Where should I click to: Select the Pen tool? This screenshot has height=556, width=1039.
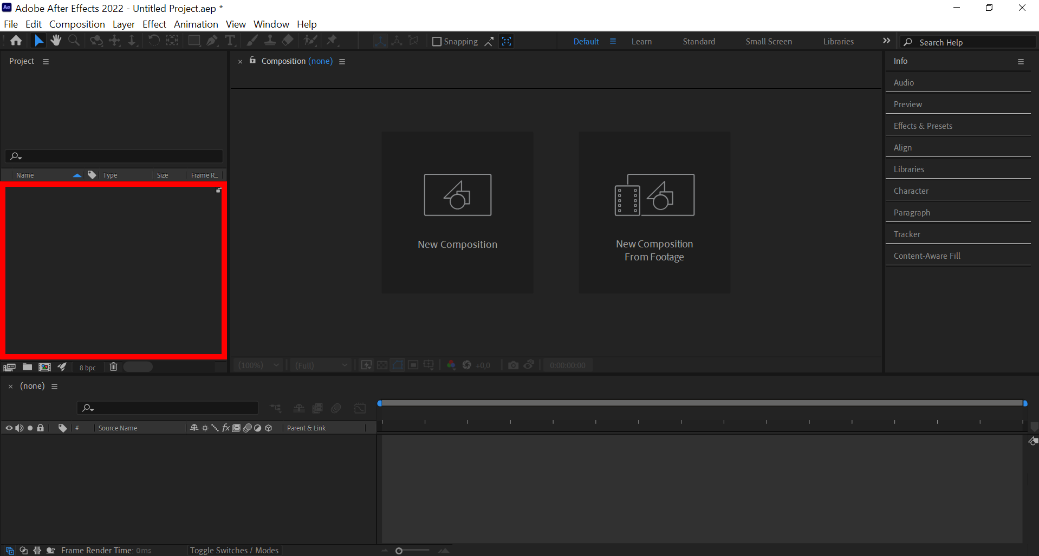[x=212, y=40]
